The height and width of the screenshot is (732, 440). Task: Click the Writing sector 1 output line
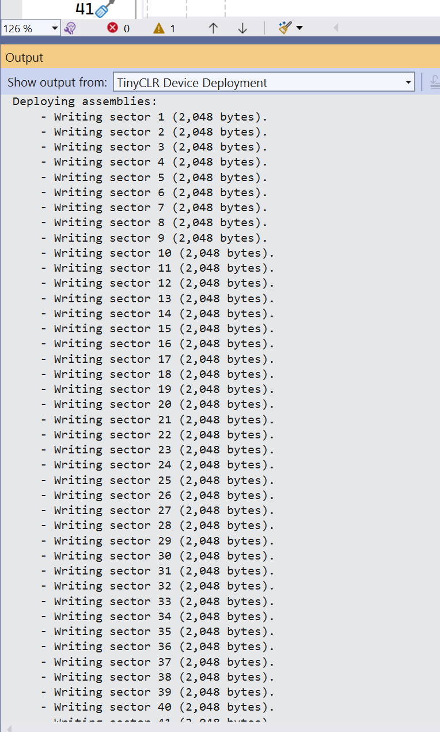[x=154, y=117]
